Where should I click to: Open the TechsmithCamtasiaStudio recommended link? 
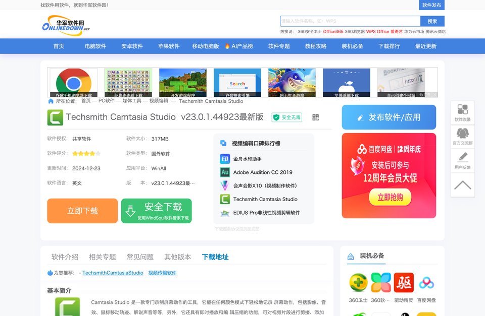[113, 273]
